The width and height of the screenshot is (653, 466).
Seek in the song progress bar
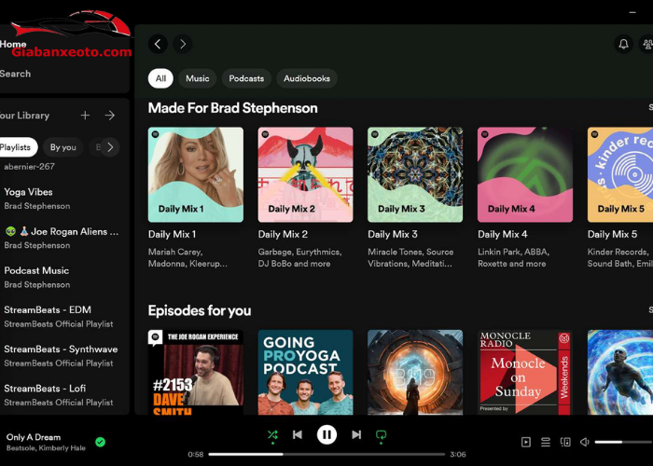[326, 455]
